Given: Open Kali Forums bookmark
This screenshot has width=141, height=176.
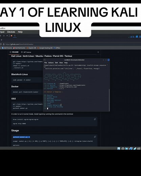Looking at the screenshot, I should click(x=7, y=48).
